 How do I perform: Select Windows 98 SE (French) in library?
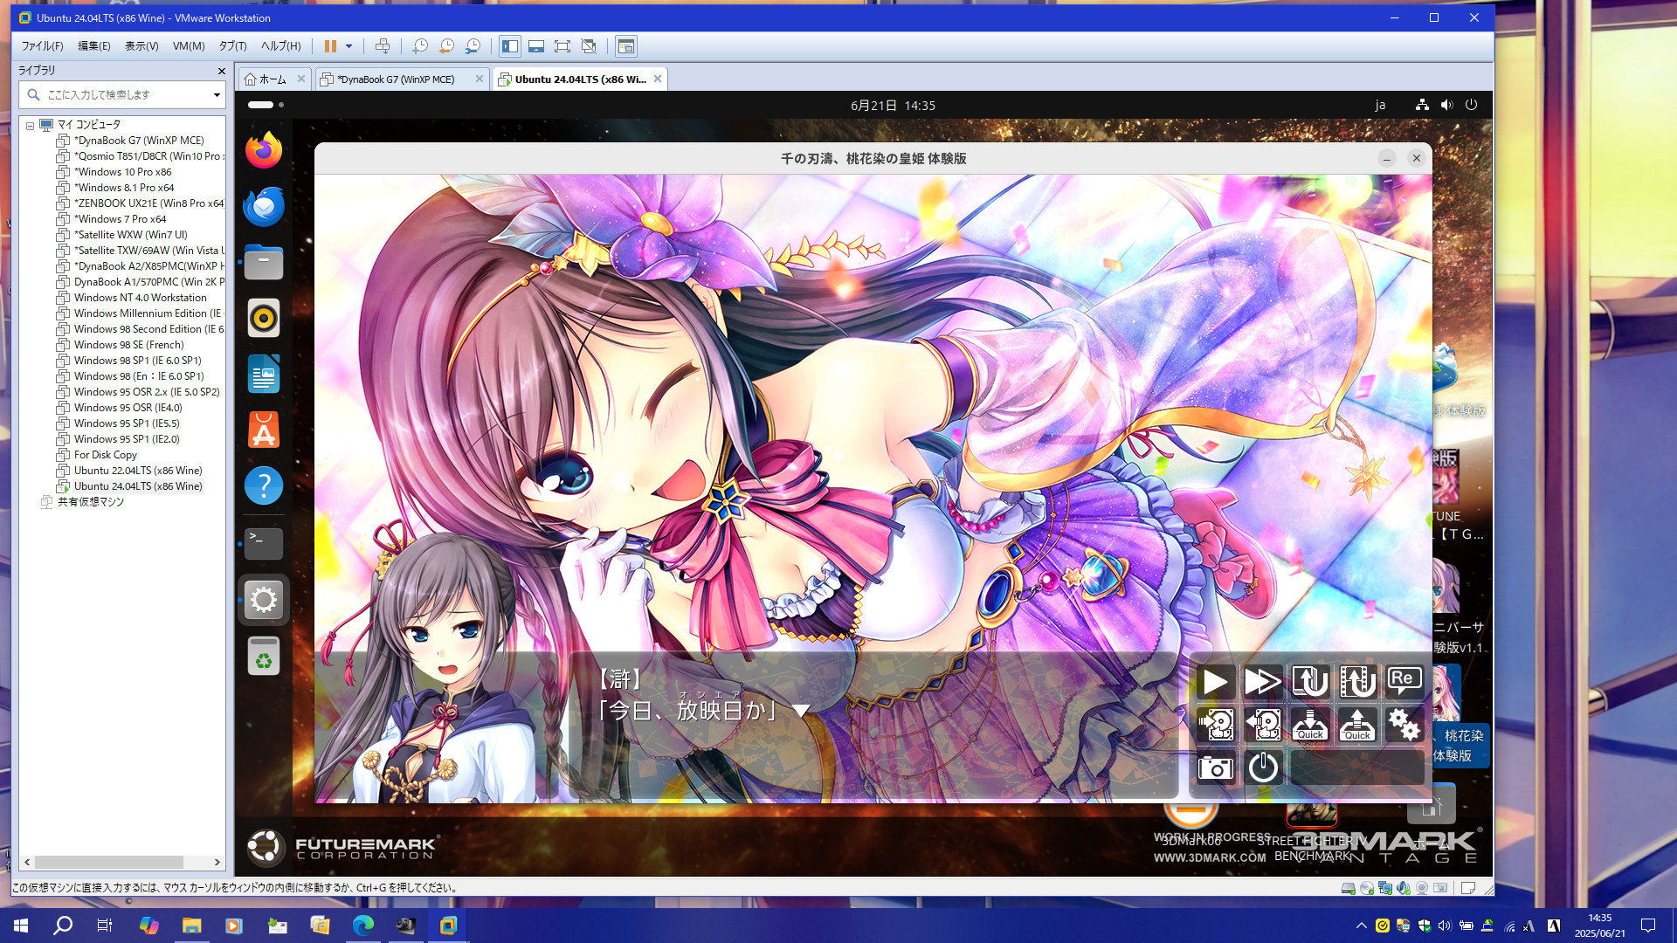coord(128,345)
